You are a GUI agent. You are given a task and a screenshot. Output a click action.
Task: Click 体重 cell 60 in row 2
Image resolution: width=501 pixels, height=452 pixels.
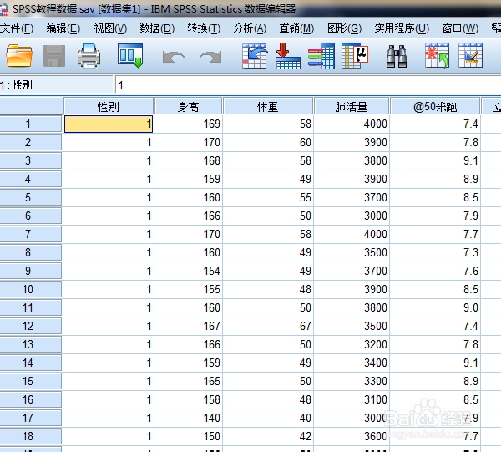tap(268, 143)
